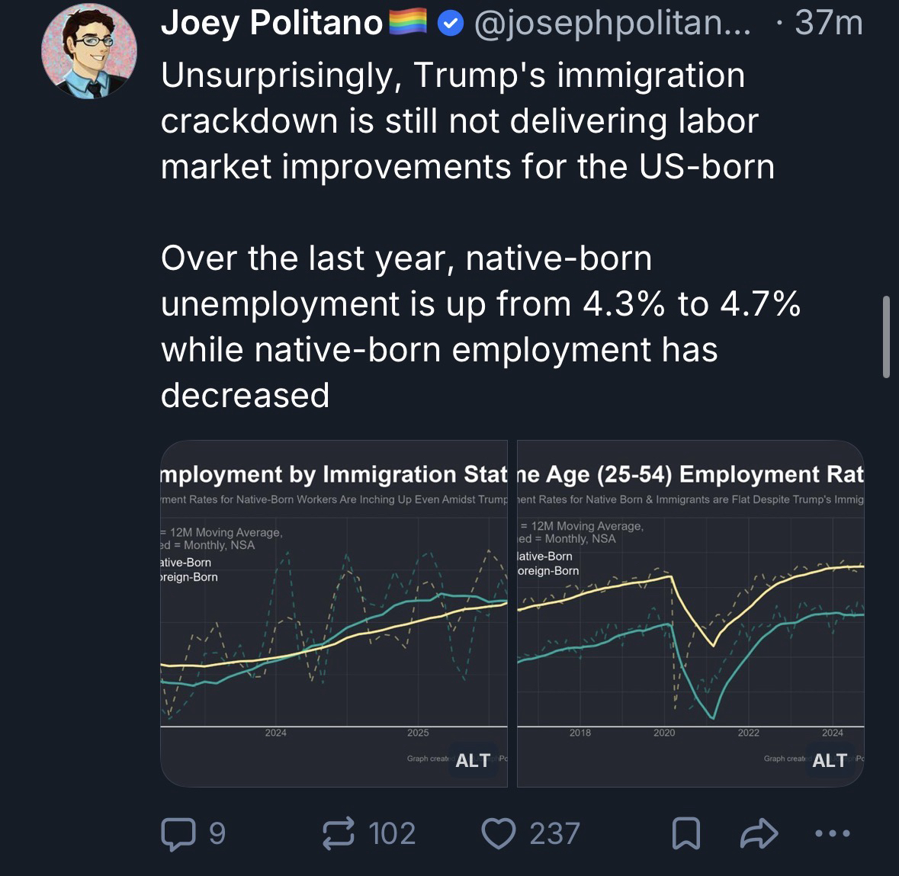
Task: Bookmark this post
Action: tap(685, 833)
